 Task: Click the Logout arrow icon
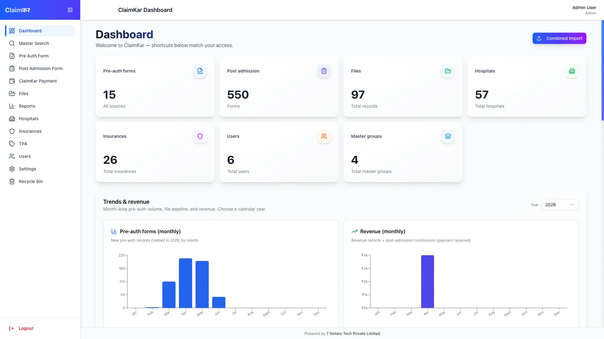point(11,328)
